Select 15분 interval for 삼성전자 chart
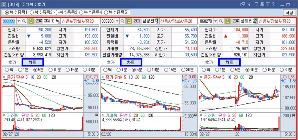 (x=166, y=70)
